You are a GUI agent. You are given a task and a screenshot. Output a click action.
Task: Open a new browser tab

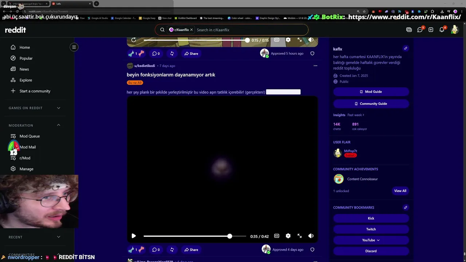point(96,4)
